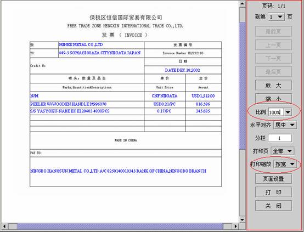Viewport: 304px width, 232px height.
Task: Click the vertical scrollbar down arrow
Action: (x=243, y=219)
